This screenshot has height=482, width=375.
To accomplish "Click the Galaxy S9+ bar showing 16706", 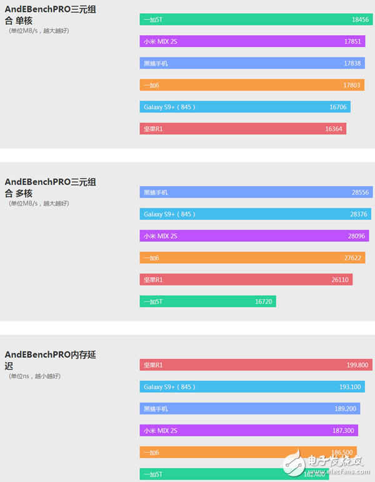I will coord(245,107).
